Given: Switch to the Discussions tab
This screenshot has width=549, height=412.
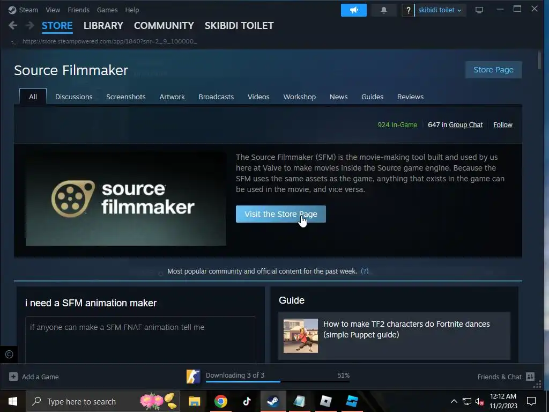Looking at the screenshot, I should coord(73,97).
